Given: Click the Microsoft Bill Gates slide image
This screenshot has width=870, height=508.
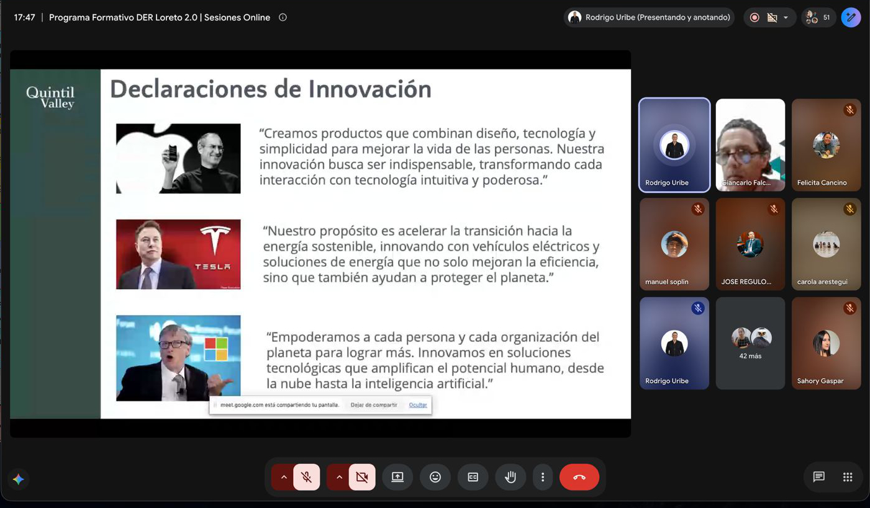Looking at the screenshot, I should coord(178,358).
